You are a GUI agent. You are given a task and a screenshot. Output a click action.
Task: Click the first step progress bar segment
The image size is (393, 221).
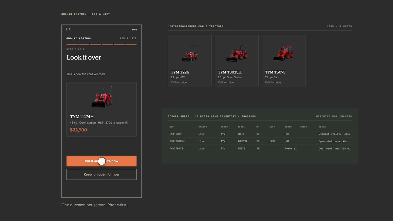(72, 45)
